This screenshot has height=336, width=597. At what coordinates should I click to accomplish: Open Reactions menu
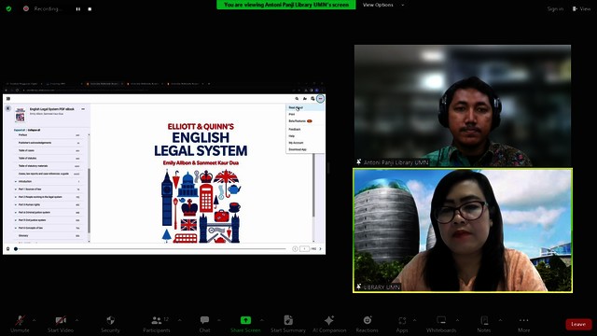[367, 324]
